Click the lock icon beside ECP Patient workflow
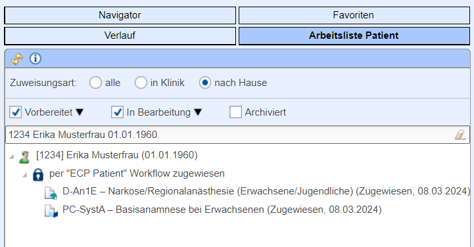Viewport: 474px width, 247px height. tap(37, 175)
